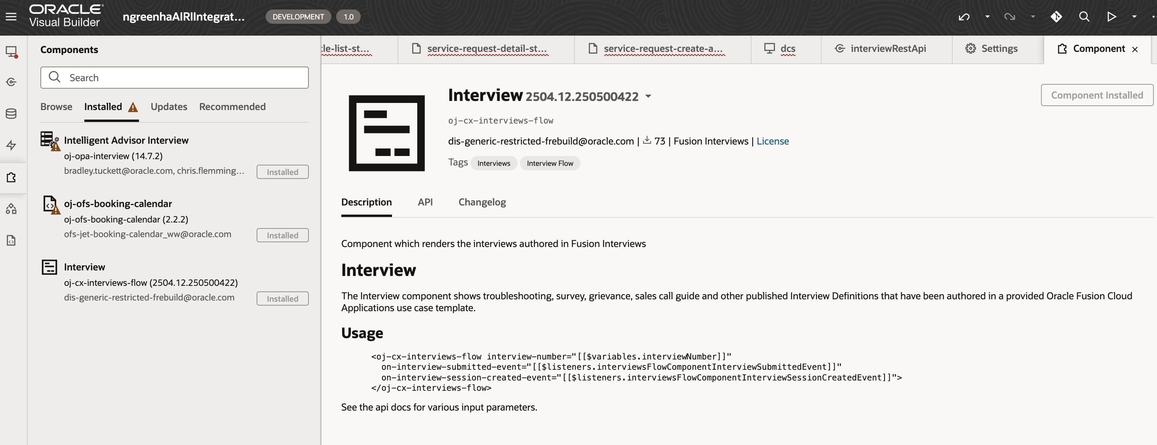Select the oj-ofs-booking-calendar component
Image resolution: width=1157 pixels, height=445 pixels.
pyautogui.click(x=118, y=204)
